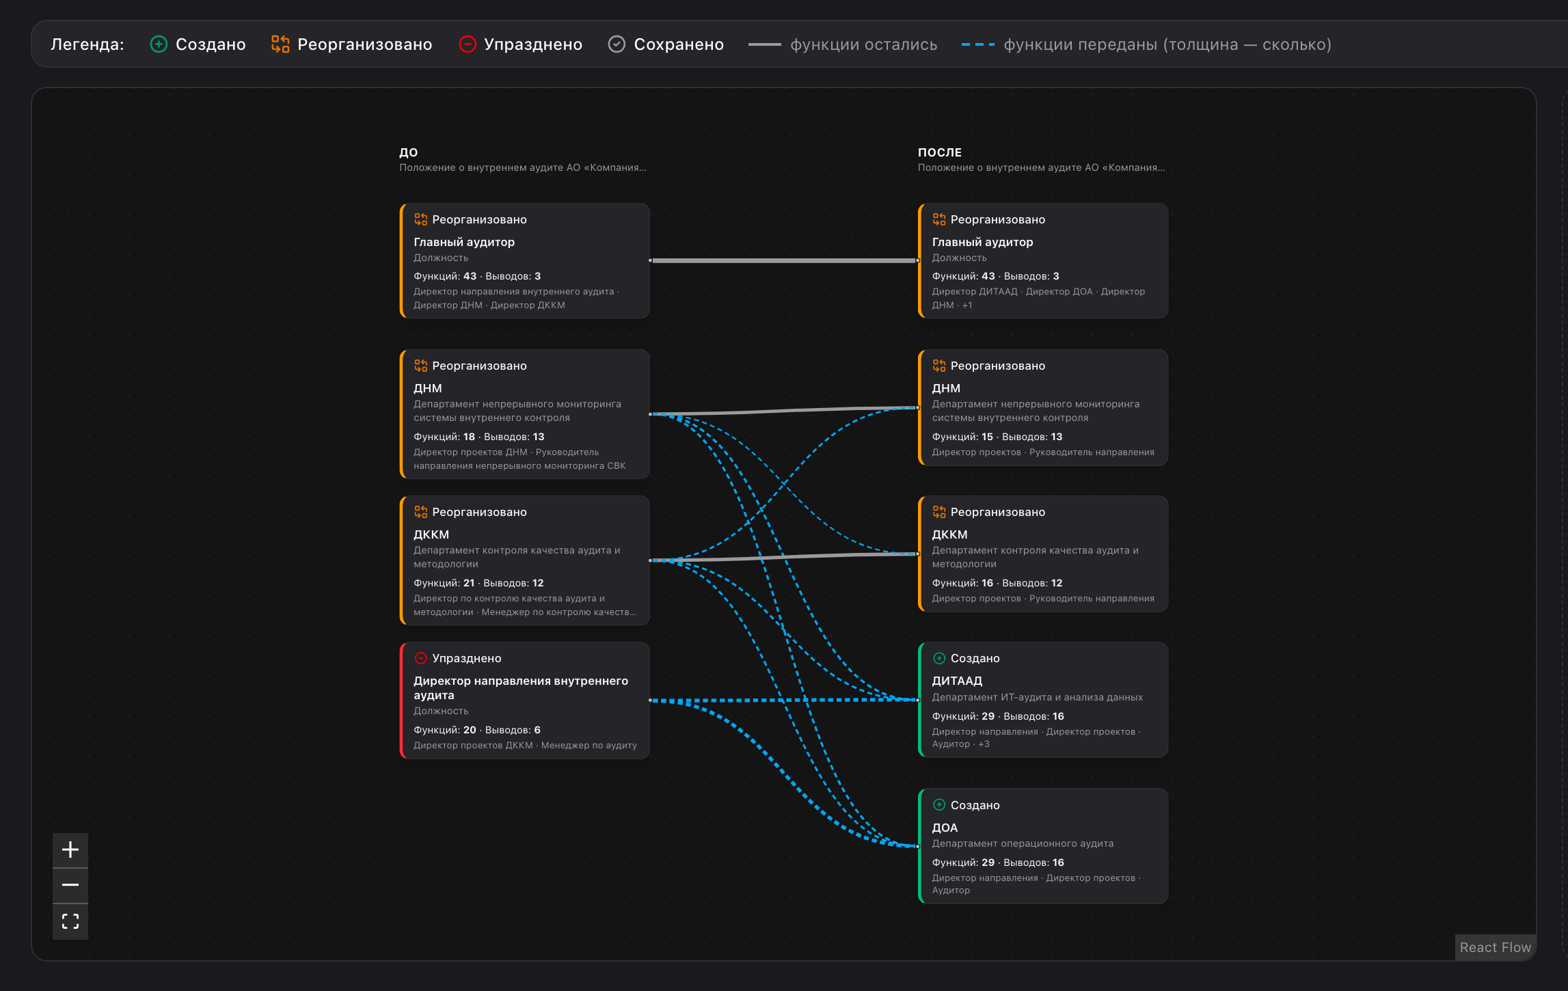Select the right Главный аудитор node title
1568x991 pixels.
pos(982,242)
